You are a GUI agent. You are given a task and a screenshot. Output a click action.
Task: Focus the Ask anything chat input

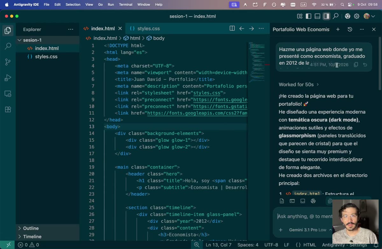point(305,217)
